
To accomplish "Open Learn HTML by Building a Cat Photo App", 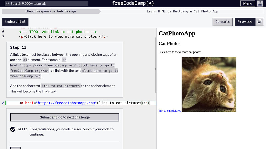I will [x=182, y=11].
